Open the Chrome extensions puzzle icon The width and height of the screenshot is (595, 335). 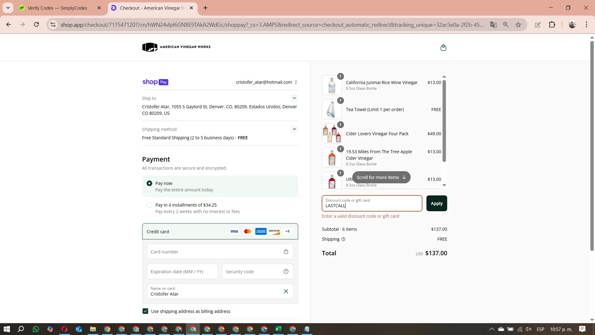(x=552, y=25)
